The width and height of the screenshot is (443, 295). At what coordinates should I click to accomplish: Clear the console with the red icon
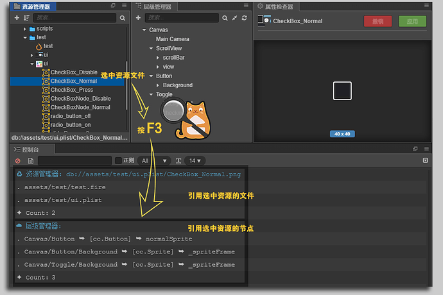(x=18, y=161)
